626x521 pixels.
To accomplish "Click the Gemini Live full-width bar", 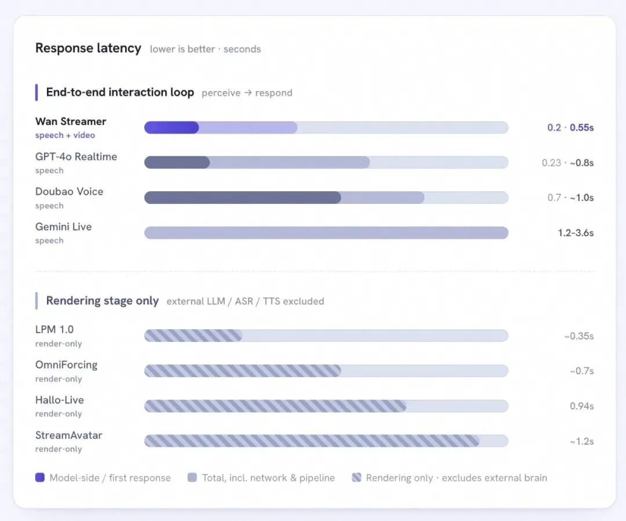I will [326, 233].
